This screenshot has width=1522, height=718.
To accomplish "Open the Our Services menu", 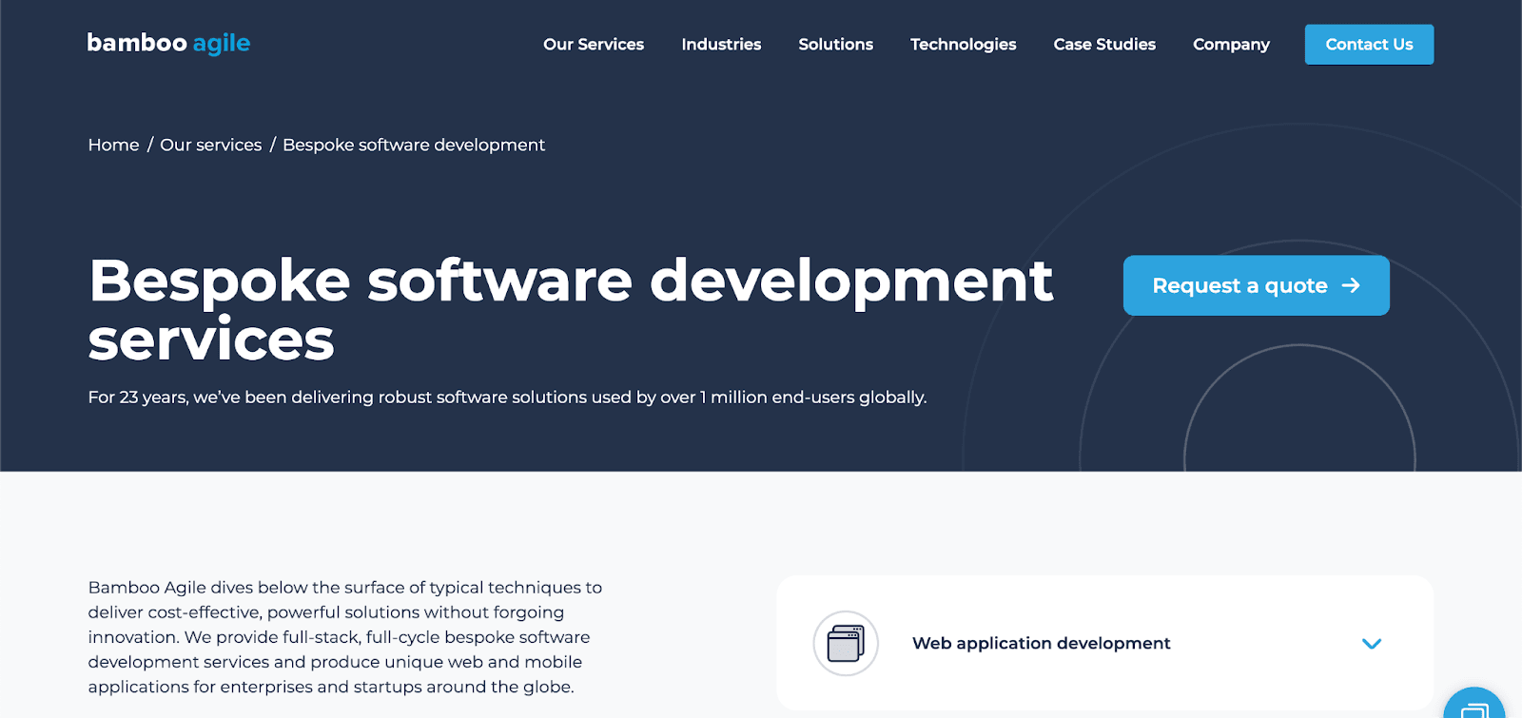I will 594,44.
